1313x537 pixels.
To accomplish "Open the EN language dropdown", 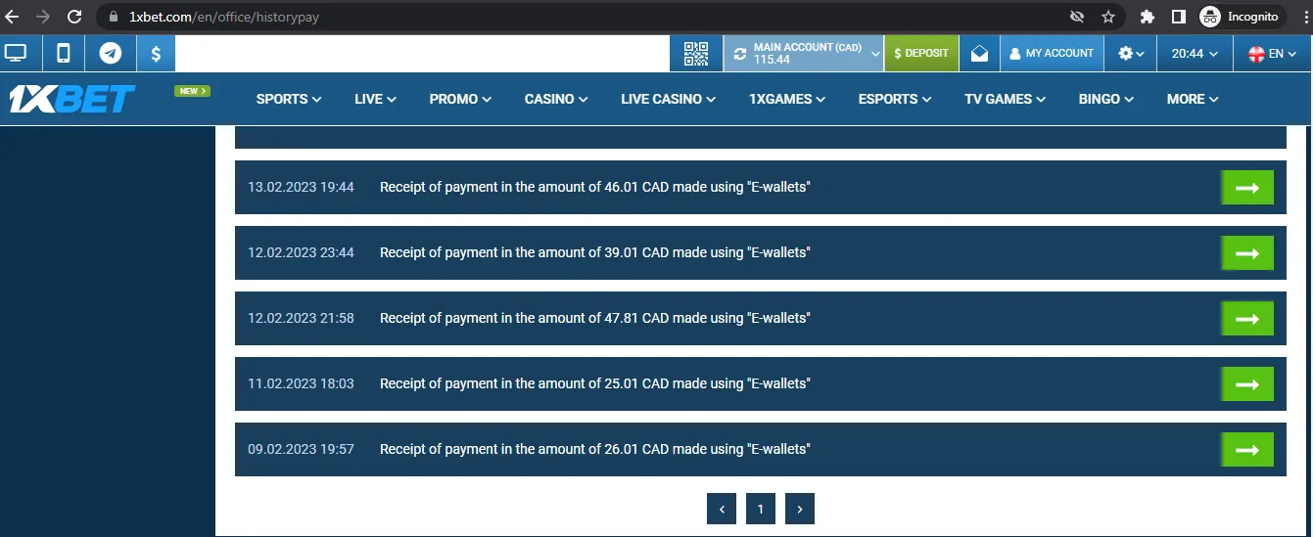I will pyautogui.click(x=1273, y=54).
